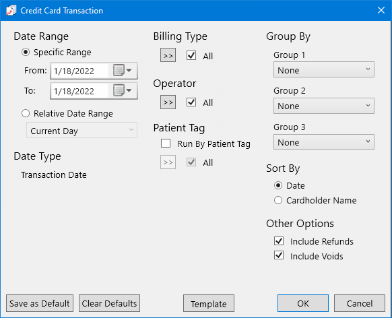
Task: Uncheck the Operator All checkbox
Action: click(x=191, y=102)
